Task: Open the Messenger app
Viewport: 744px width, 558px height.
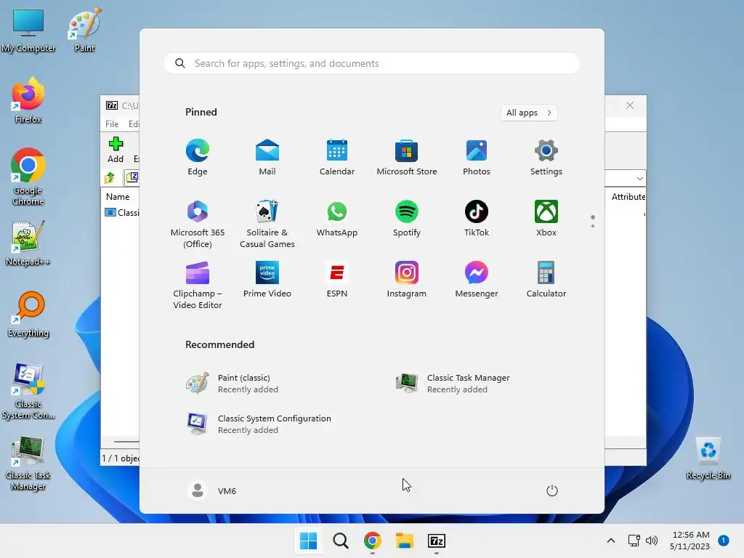Action: point(477,280)
